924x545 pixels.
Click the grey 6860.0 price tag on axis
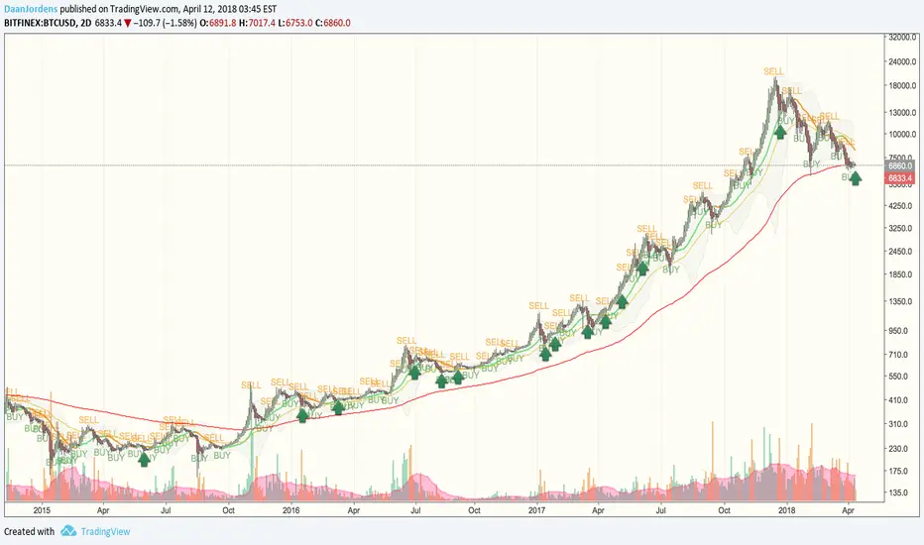[x=900, y=166]
